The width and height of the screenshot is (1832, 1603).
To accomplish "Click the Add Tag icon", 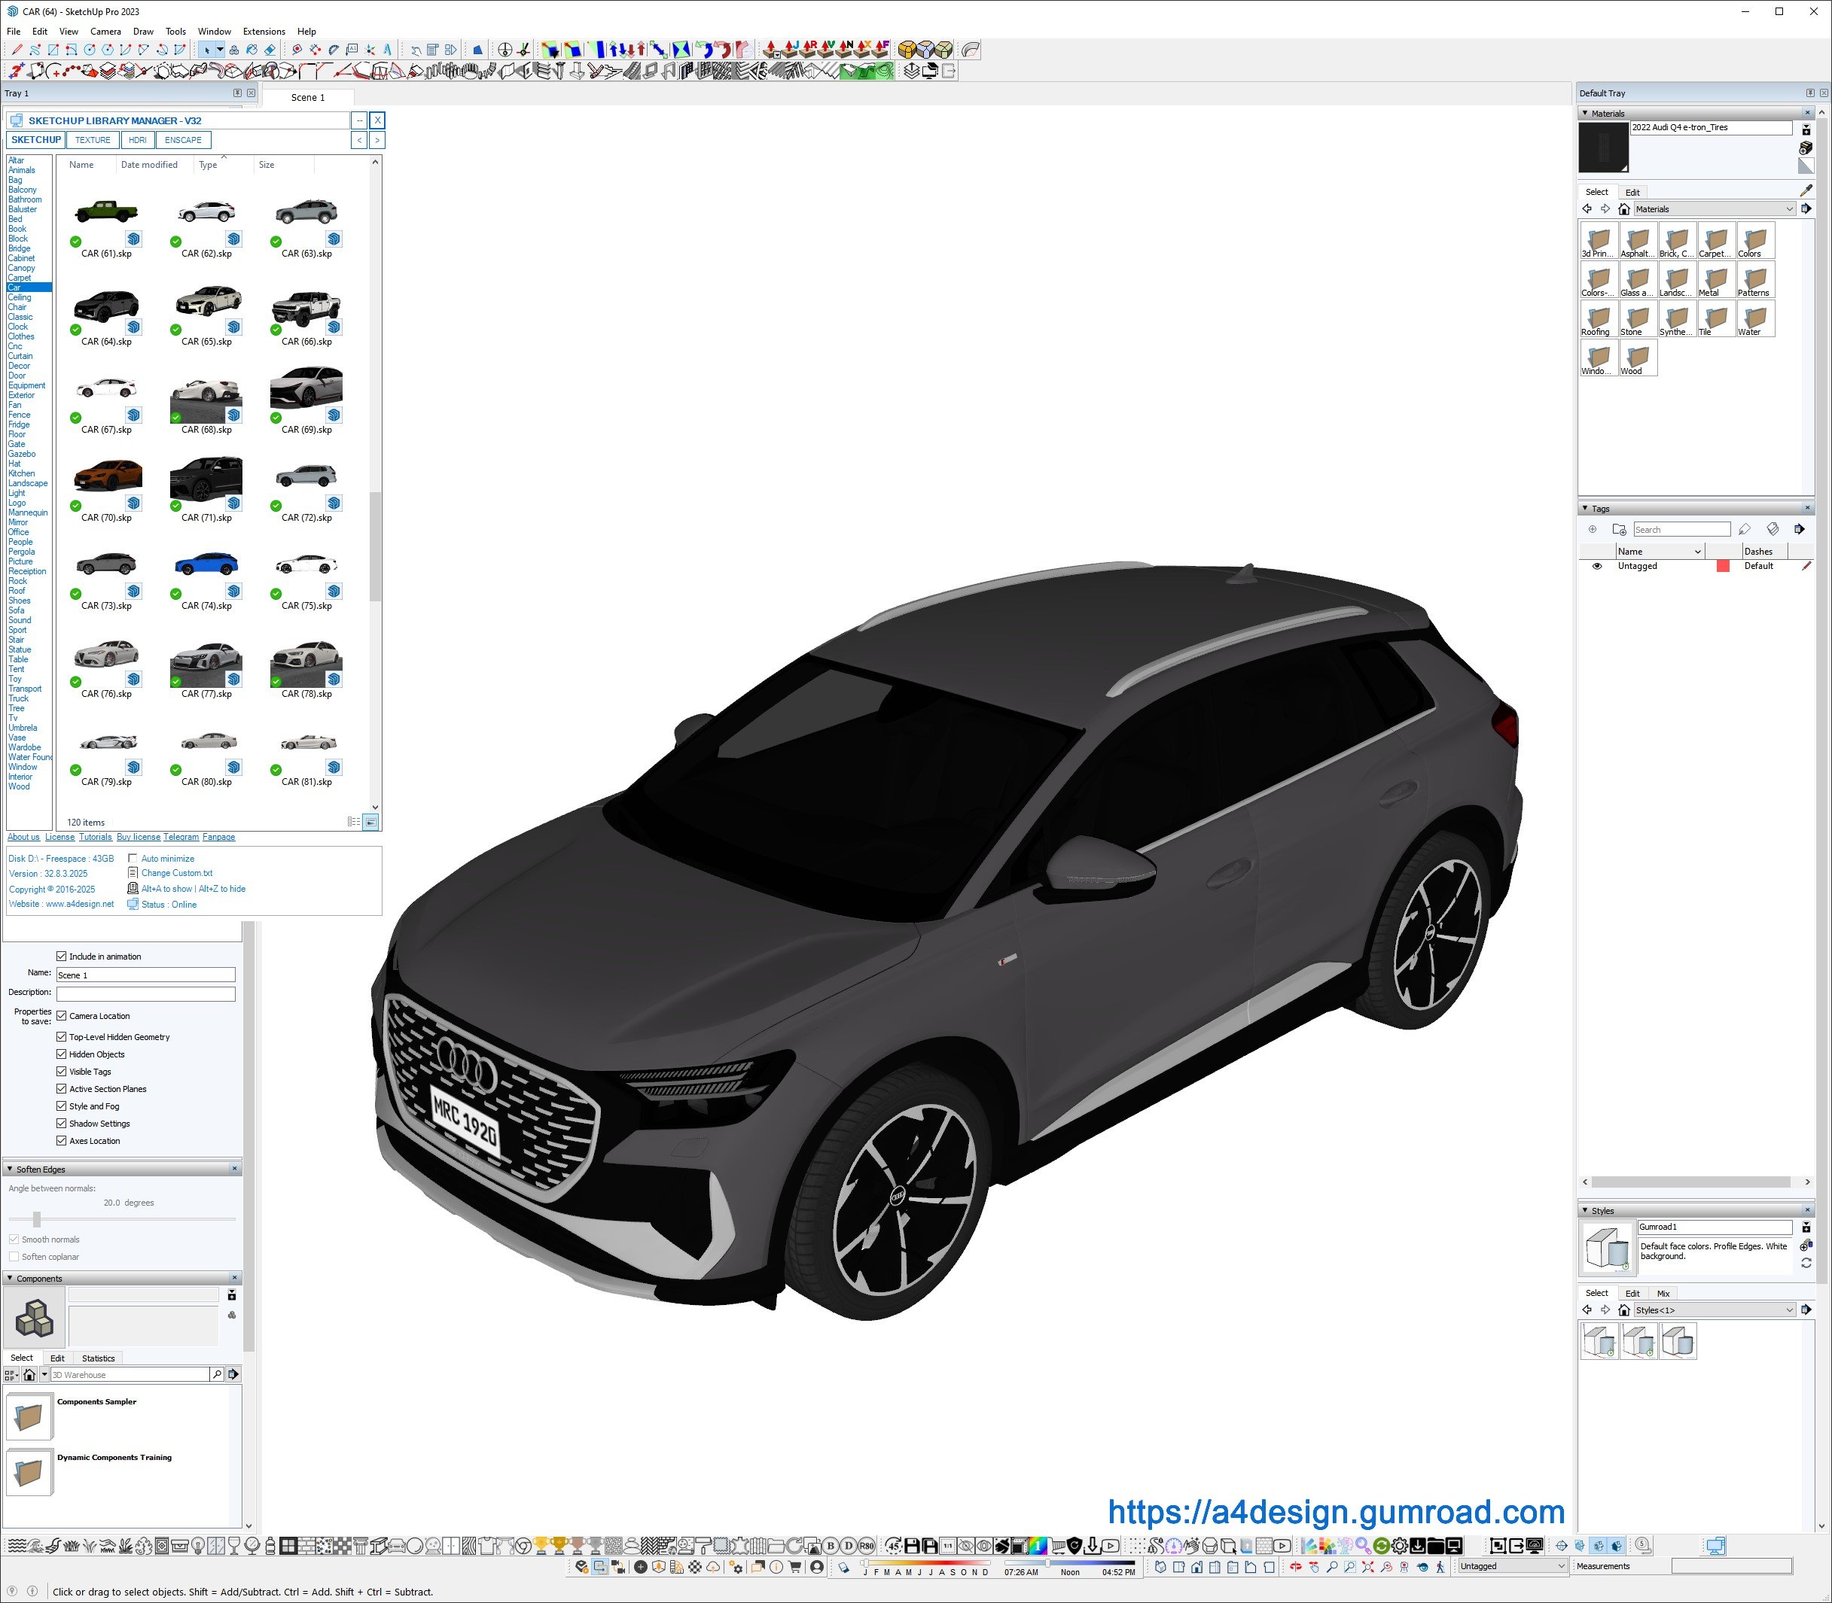I will coord(1592,530).
